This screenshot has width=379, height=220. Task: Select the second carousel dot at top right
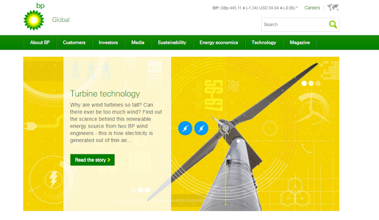311,83
